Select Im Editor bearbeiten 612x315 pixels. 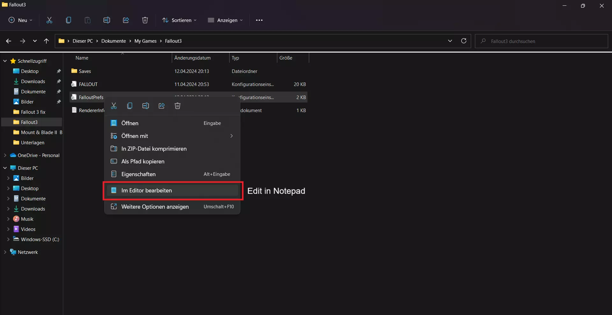pos(172,190)
